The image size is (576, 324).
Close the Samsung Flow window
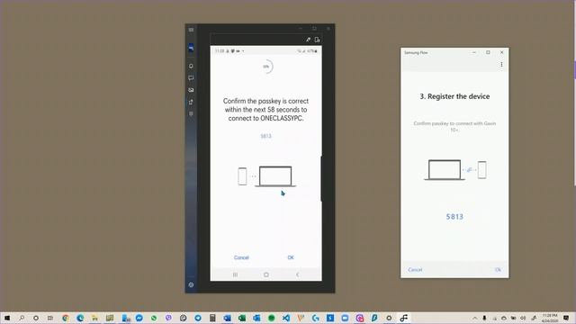click(x=502, y=52)
